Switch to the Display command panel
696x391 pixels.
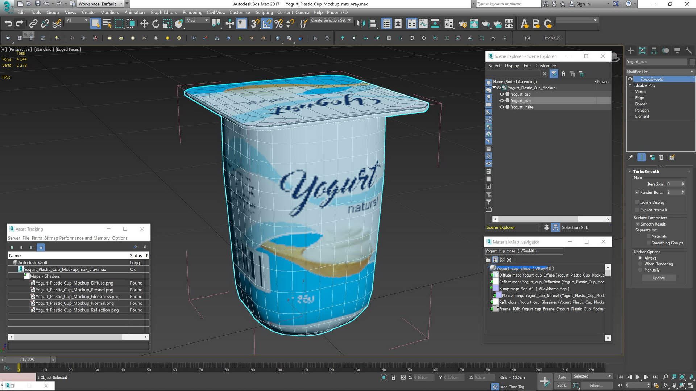pyautogui.click(x=677, y=51)
